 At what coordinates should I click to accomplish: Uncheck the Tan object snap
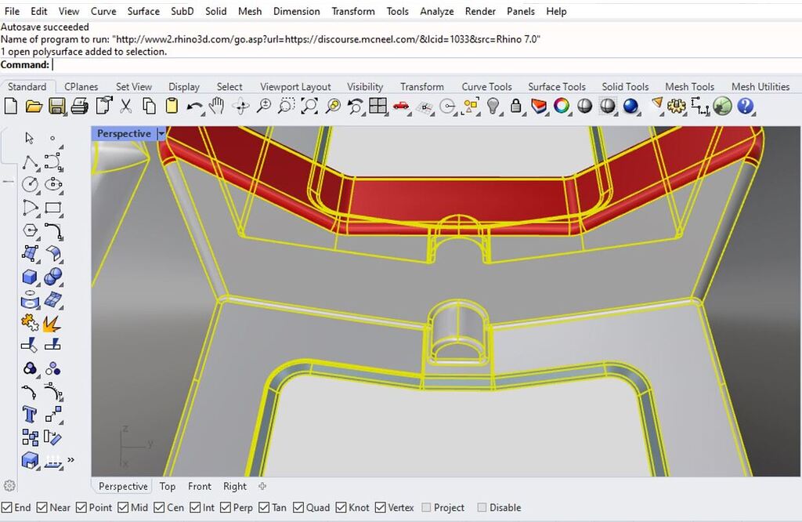point(262,507)
